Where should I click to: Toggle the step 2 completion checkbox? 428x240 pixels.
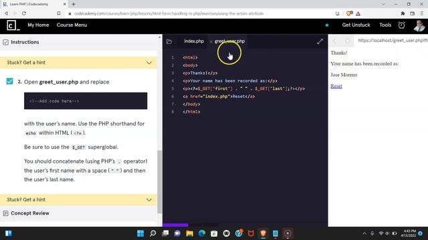[x=9, y=81]
